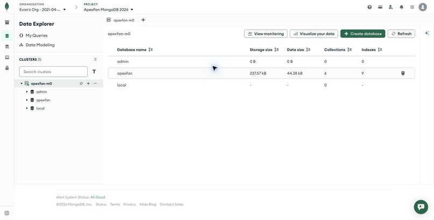This screenshot has height=220, width=434.
Task: Open Data Modeling
Action: [x=37, y=45]
